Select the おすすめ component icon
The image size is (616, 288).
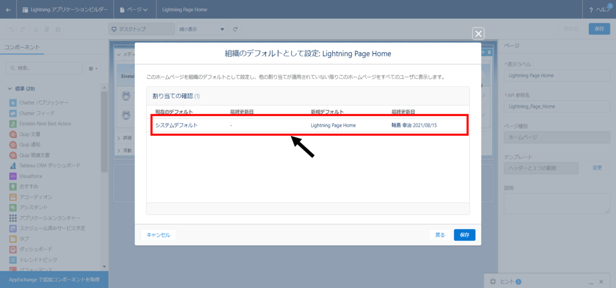(x=13, y=187)
